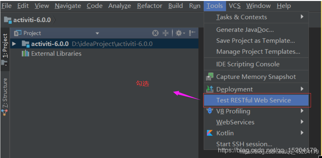Viewport: 322px width, 158px height.
Task: Close the open Tools menu
Action: coord(215,6)
